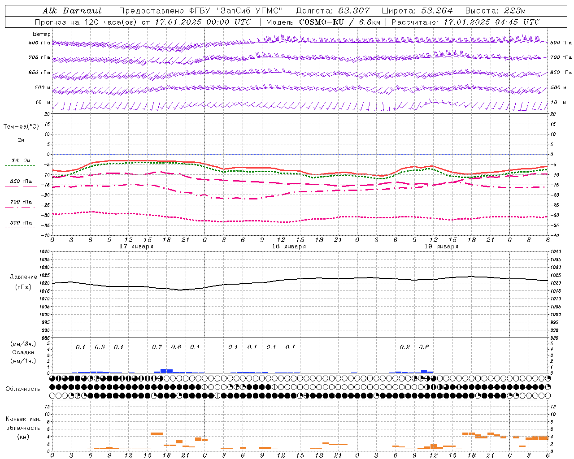
Task: Select the 2м temperature legend entry
Action: [21, 140]
